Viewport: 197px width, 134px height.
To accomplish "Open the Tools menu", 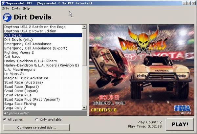I will point(16,8).
